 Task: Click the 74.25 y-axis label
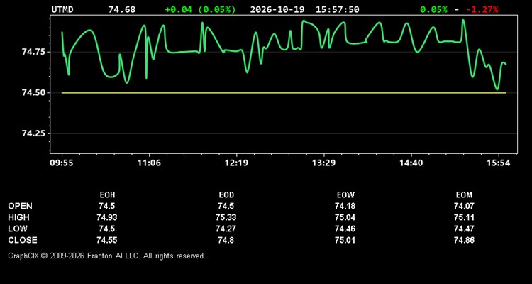[x=33, y=133]
